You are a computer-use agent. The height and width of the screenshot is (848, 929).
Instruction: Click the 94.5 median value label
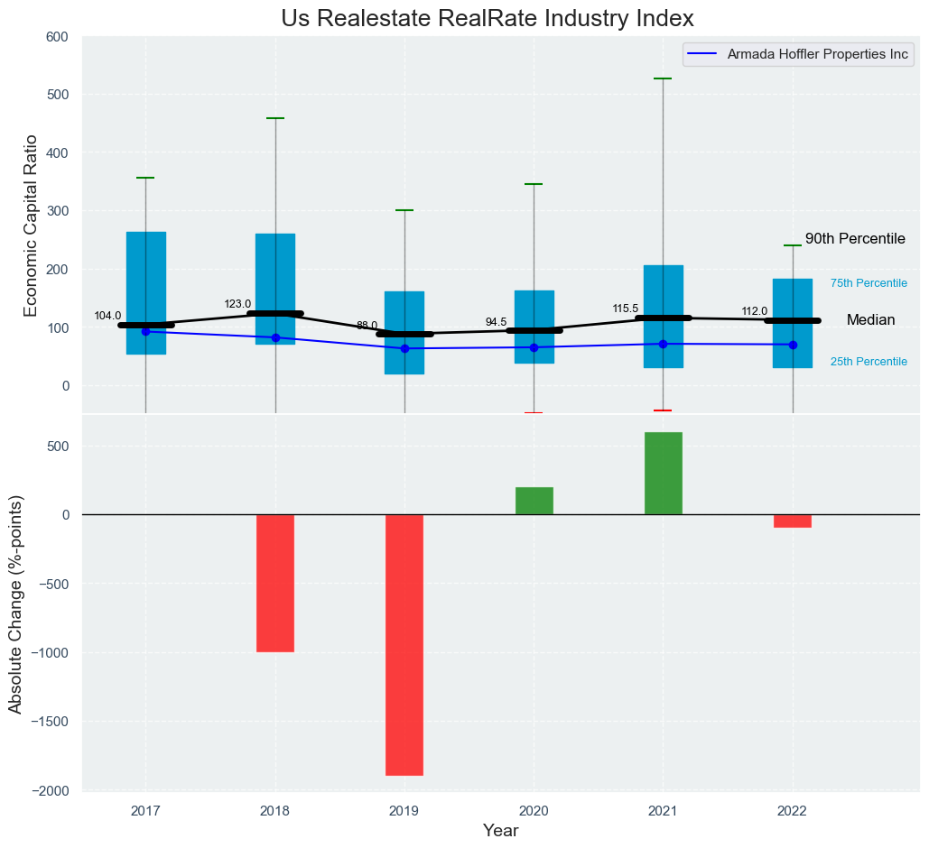[496, 322]
